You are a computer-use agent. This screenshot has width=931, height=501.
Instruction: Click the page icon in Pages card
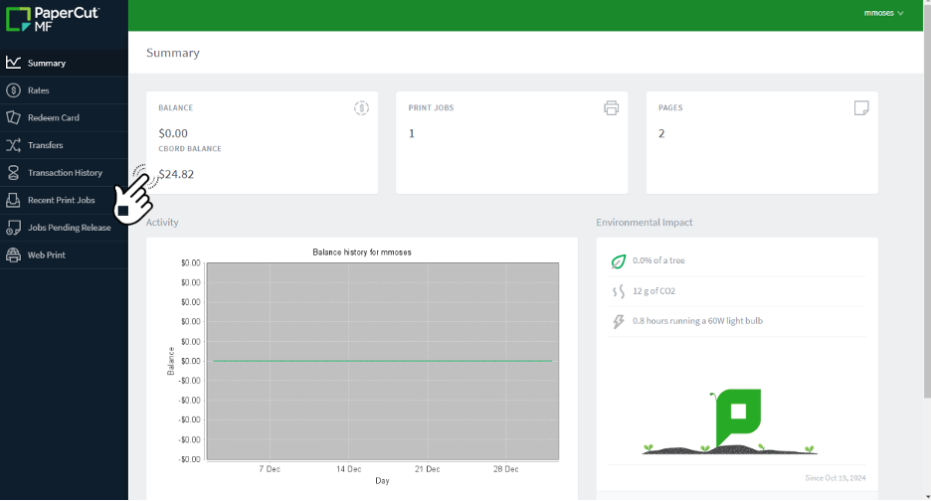point(861,107)
